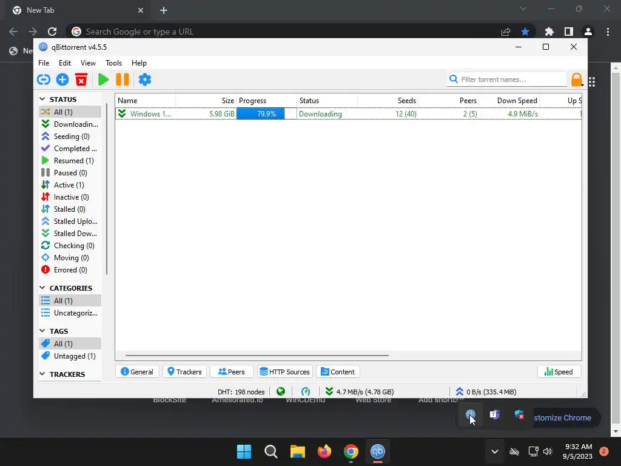Open the clock showing 9:32 AM
This screenshot has width=621, height=466.
pos(577,451)
